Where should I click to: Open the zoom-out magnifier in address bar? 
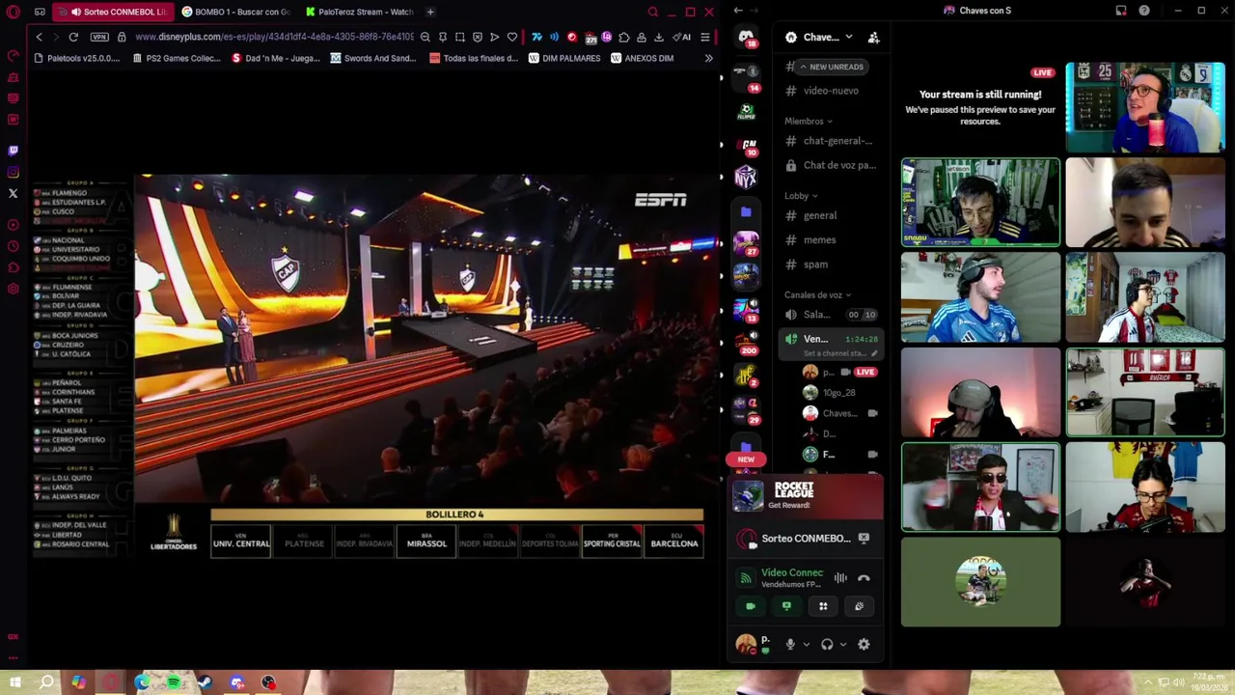click(425, 37)
